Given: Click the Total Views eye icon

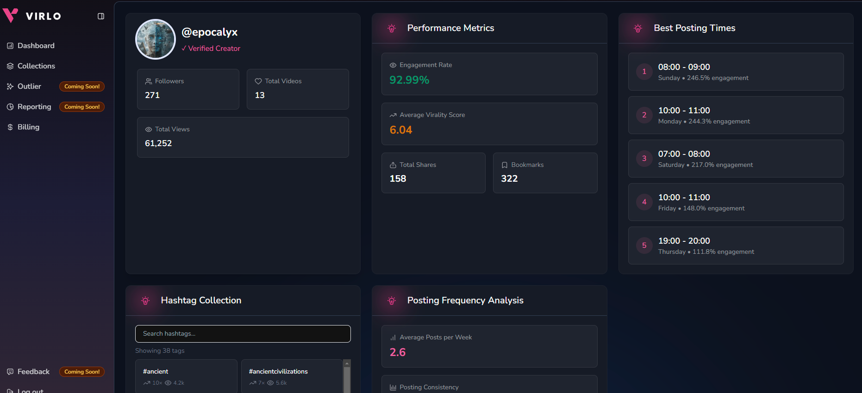Looking at the screenshot, I should coord(149,129).
